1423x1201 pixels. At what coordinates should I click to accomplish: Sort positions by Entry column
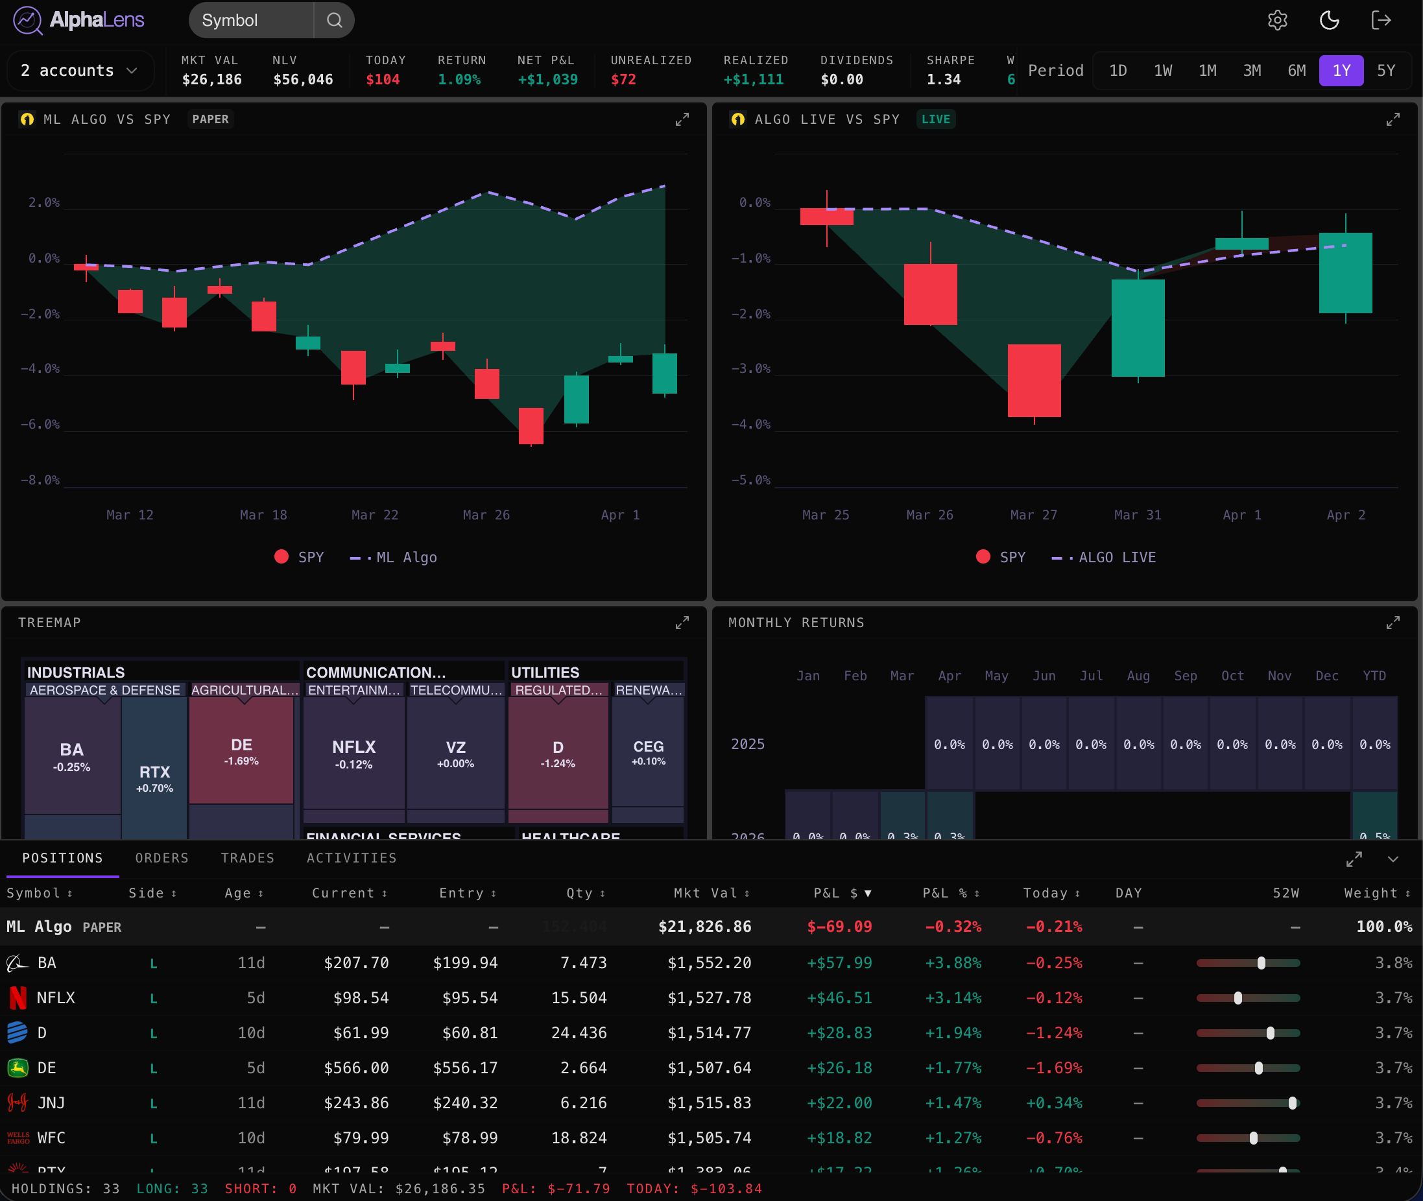(x=468, y=893)
